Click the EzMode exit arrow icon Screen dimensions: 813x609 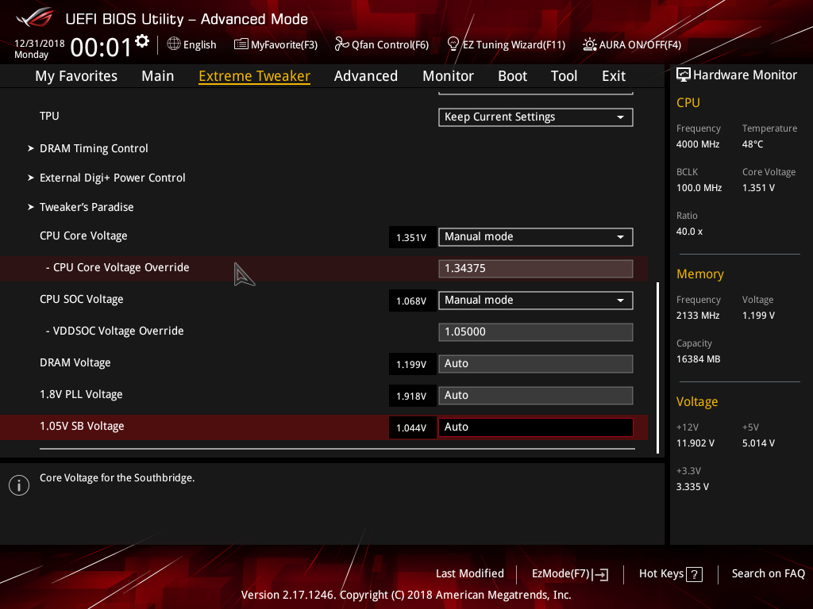[x=600, y=574]
